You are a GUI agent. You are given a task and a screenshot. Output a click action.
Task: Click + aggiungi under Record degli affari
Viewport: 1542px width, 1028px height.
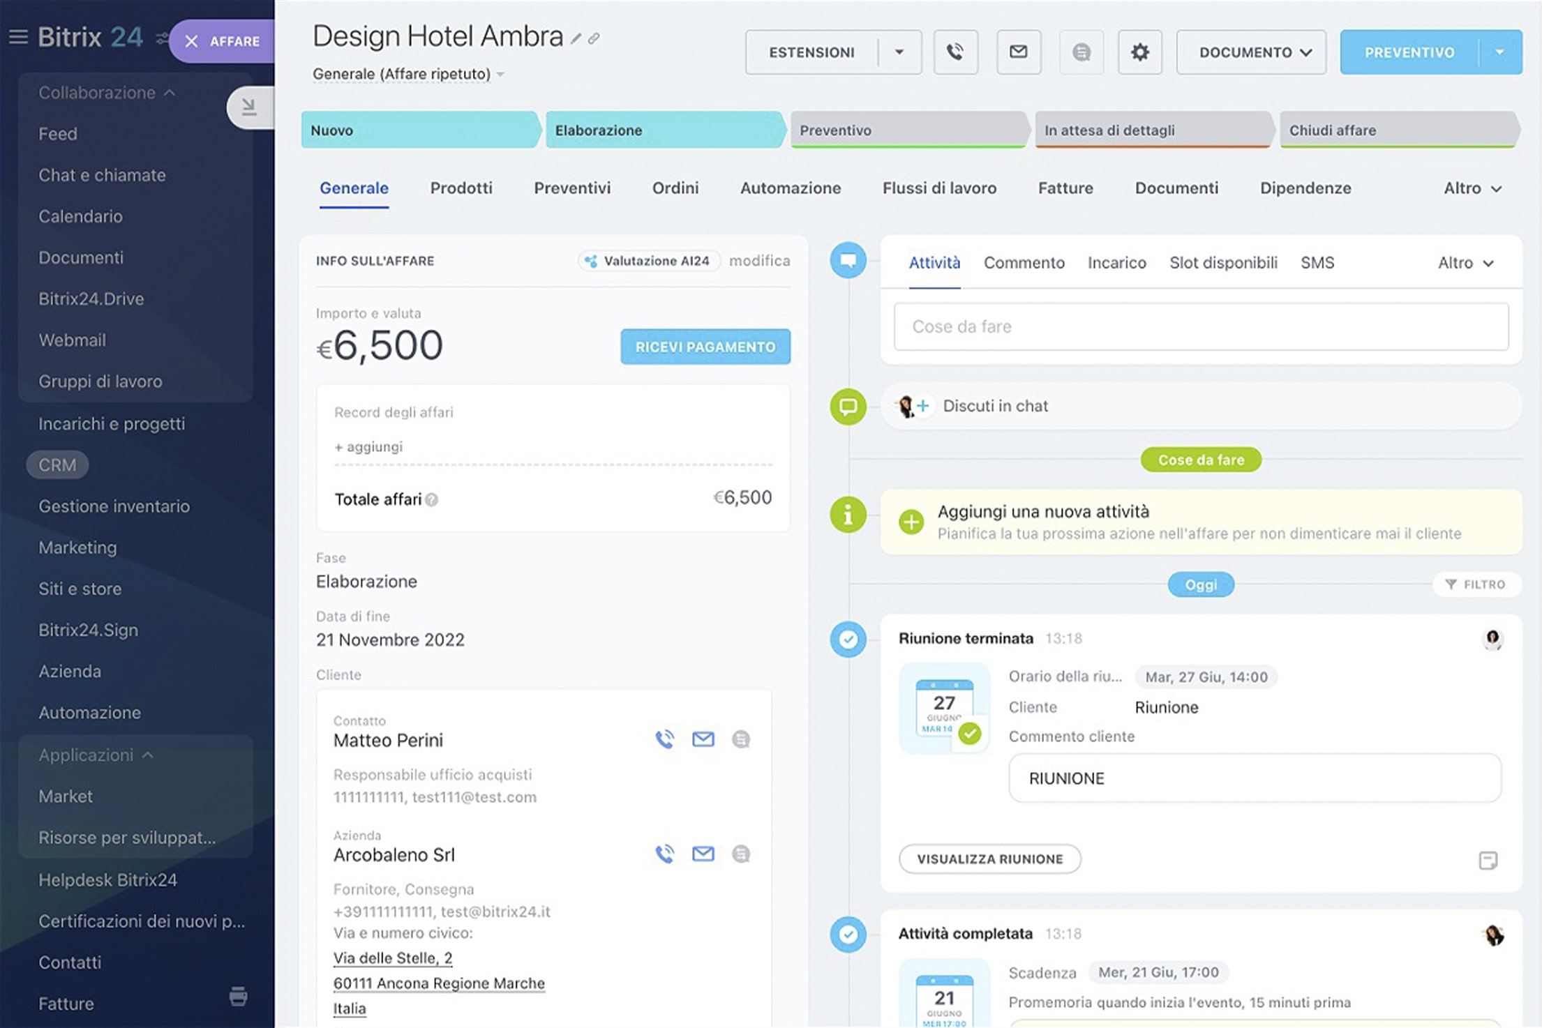pyautogui.click(x=368, y=447)
